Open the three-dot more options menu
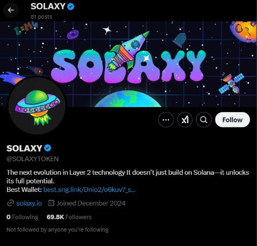This screenshot has width=257, height=246. 166,120
